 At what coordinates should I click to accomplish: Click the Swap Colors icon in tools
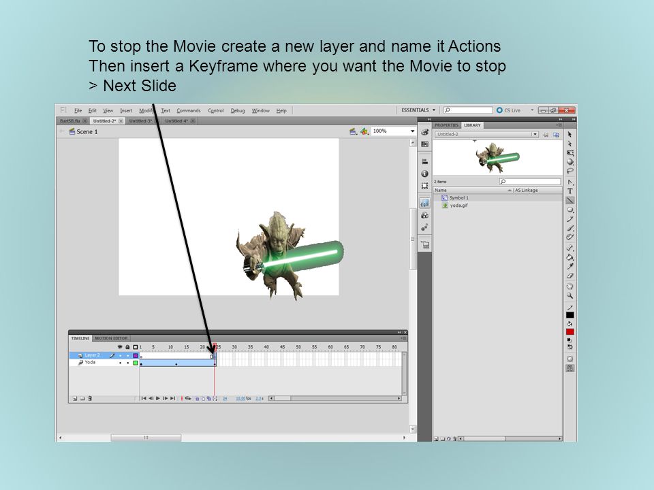point(570,346)
